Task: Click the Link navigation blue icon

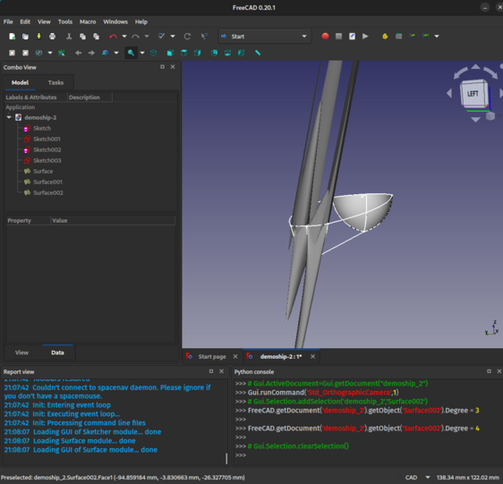Action: [105, 53]
